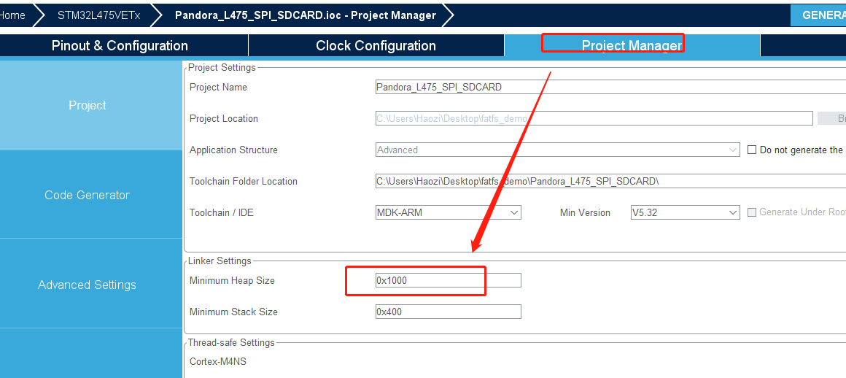Toggle the Do not generate checkbox
This screenshot has height=378, width=846.
tap(752, 150)
